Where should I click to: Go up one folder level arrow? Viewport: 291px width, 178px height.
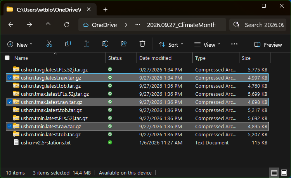pyautogui.click(x=48, y=25)
